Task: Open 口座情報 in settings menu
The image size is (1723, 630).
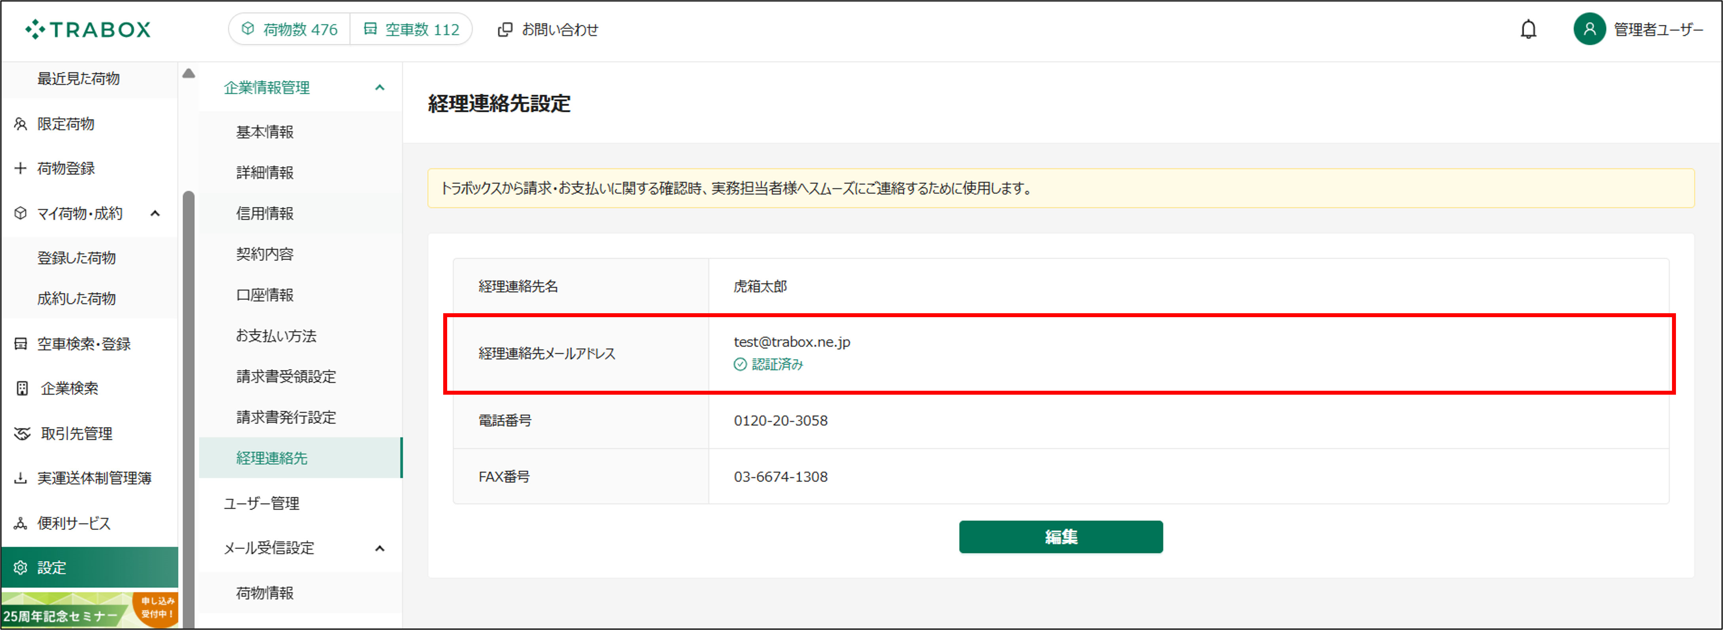Action: (x=300, y=295)
